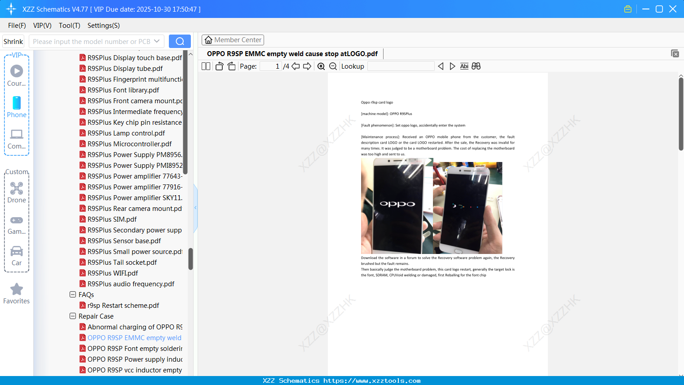Open R9SPlus Small power source.pdf
This screenshot has width=684, height=385.
135,251
